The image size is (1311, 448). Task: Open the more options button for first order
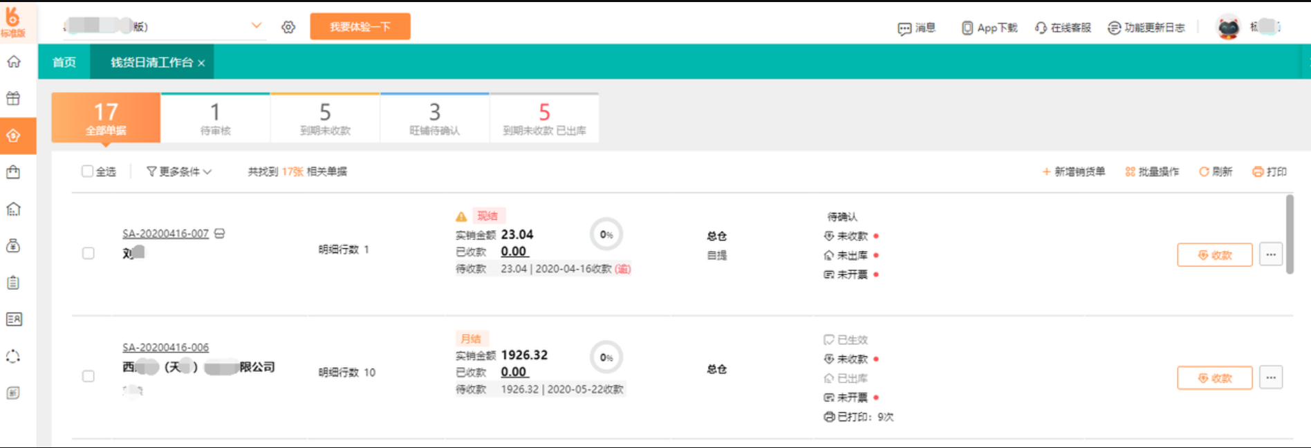1270,254
